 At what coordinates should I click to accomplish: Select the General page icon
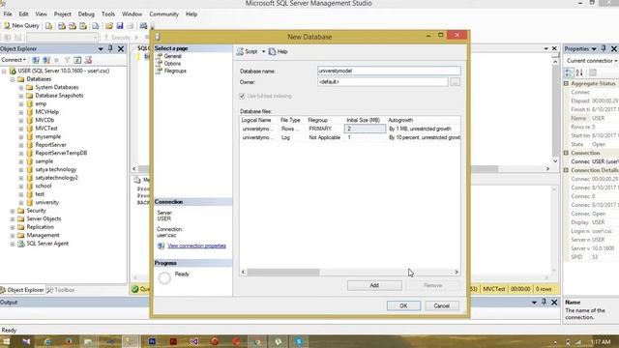tap(159, 56)
